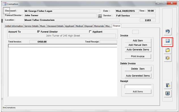Click the Receipt Add Items button
The height and width of the screenshot is (112, 179).
click(x=138, y=92)
